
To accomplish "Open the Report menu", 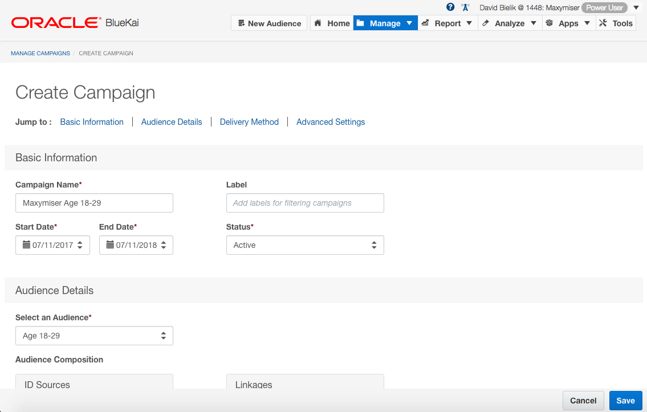I will click(x=447, y=23).
